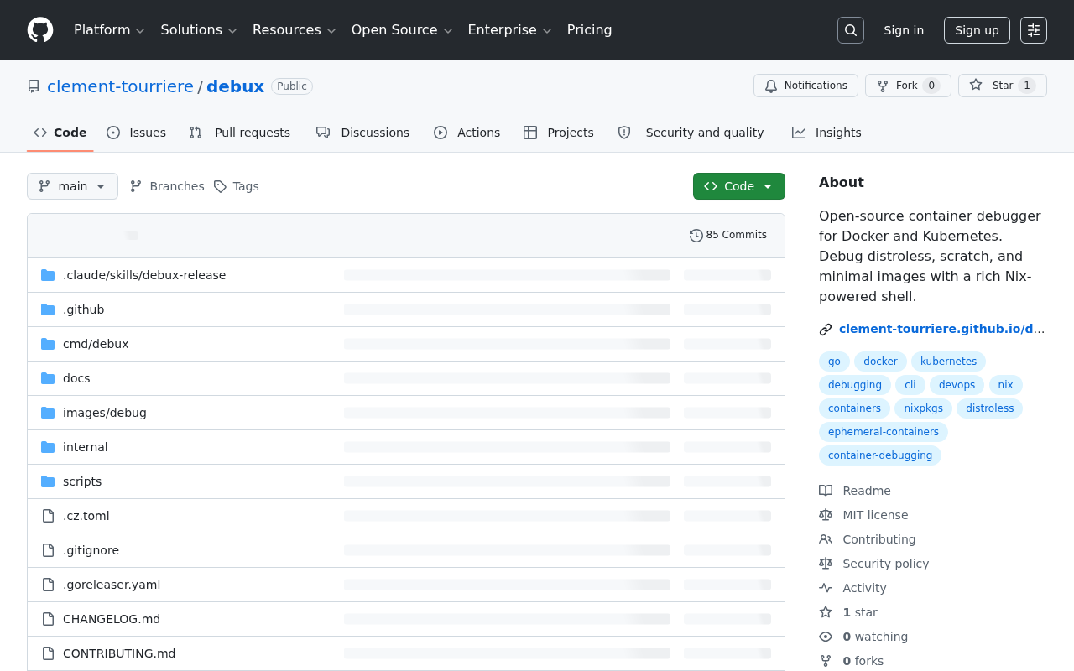Screen dimensions: 1074x671
Task: Click the eye icon next to watching
Action: [x=826, y=637]
